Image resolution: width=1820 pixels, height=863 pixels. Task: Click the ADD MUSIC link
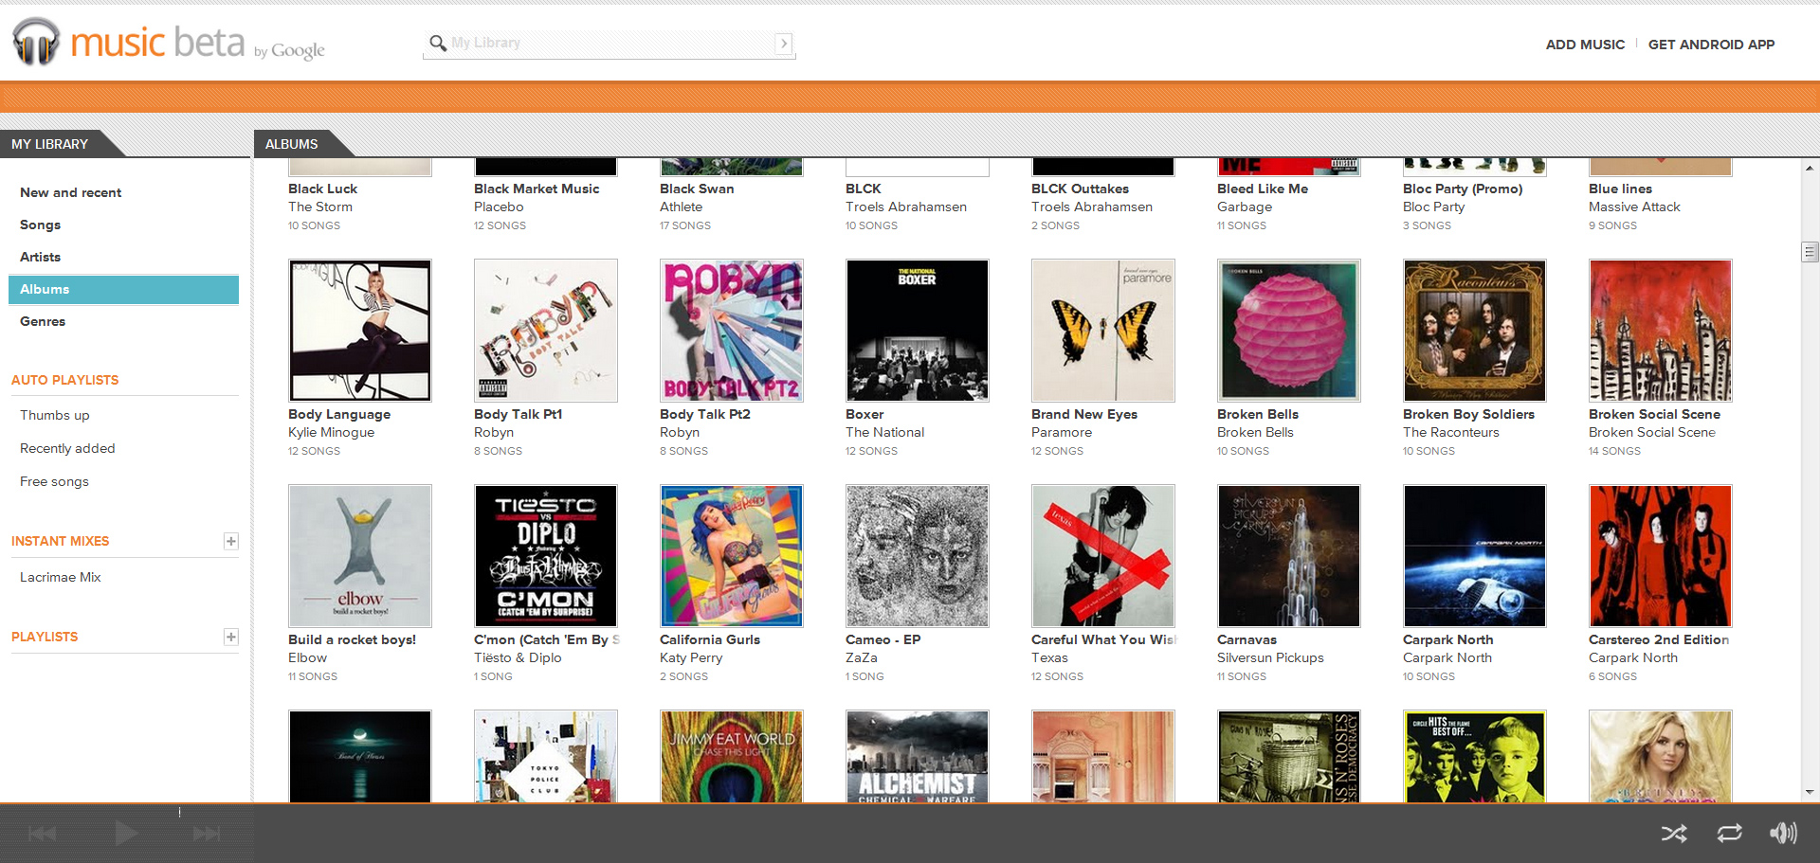point(1585,45)
